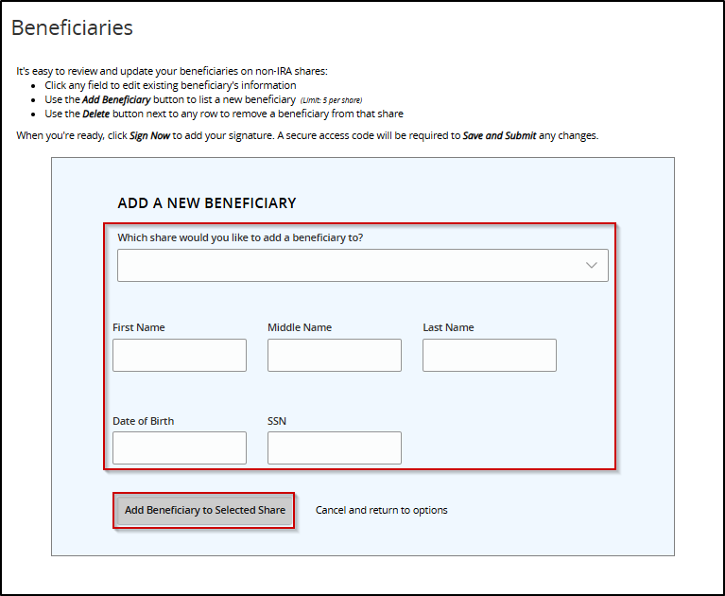
Task: Click the 'Which share would you like' label
Action: coord(240,237)
